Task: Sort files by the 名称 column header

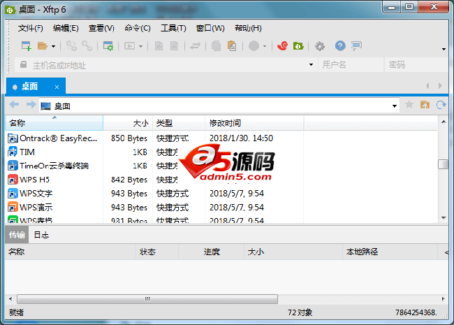Action: pos(54,123)
